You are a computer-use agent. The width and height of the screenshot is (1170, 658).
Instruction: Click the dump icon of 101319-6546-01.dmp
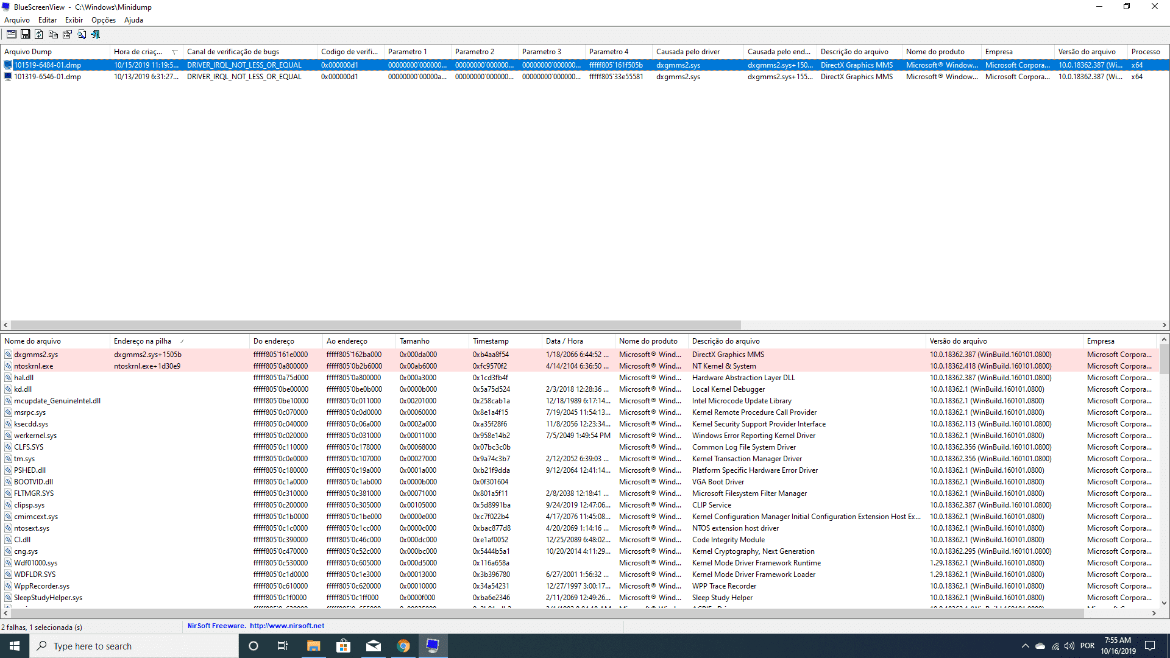pos(8,77)
